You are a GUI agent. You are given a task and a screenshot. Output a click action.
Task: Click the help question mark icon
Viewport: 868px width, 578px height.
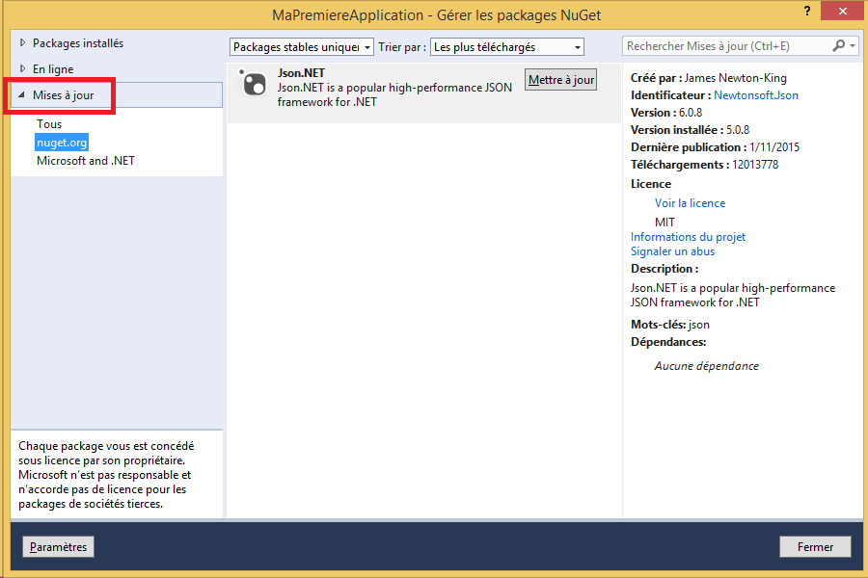click(x=807, y=11)
